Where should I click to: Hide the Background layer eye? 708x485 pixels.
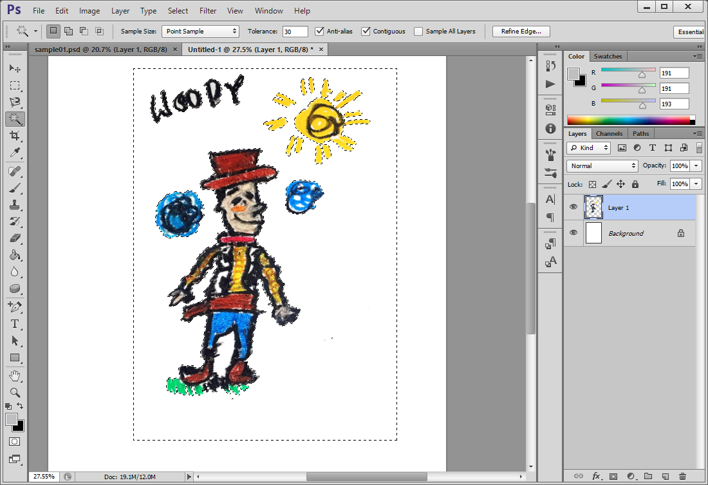click(573, 233)
